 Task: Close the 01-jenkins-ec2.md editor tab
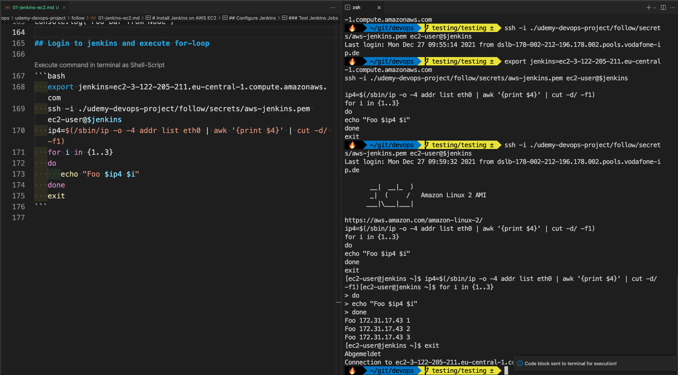tap(64, 7)
